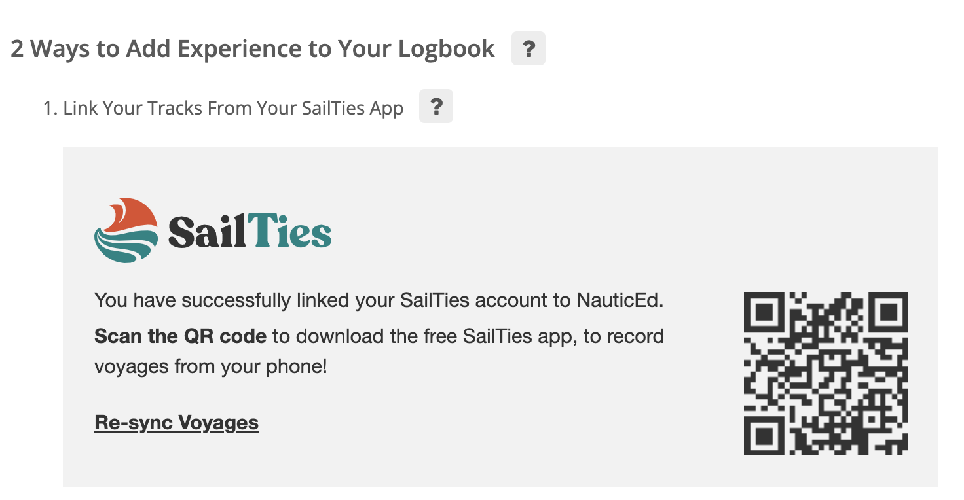Viewport: 964px width, 500px height.
Task: Click the "successfully linked" confirmation message
Action: coord(379,301)
